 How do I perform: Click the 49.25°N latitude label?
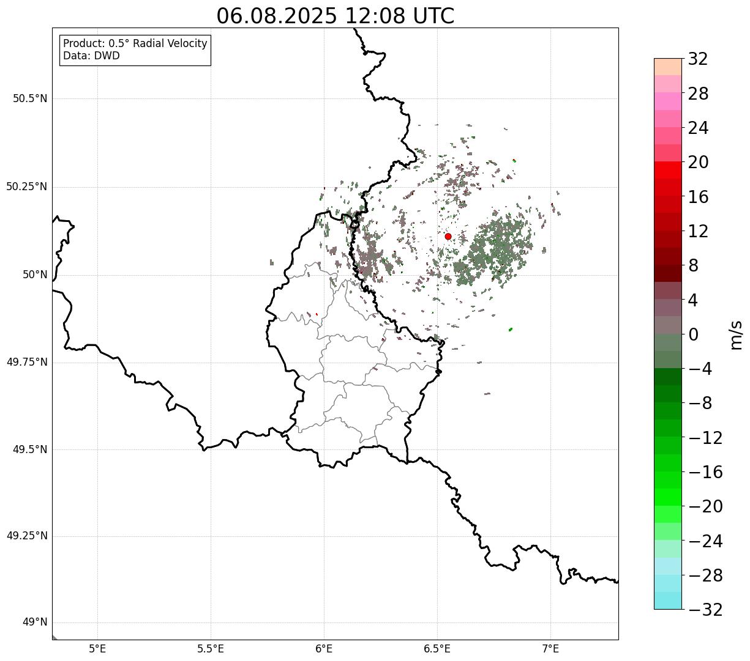(27, 536)
